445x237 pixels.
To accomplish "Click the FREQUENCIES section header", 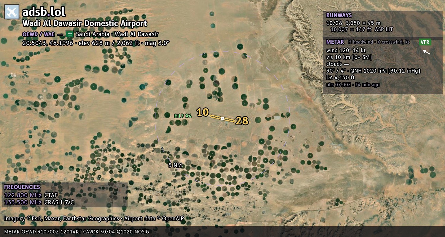I will (x=22, y=187).
